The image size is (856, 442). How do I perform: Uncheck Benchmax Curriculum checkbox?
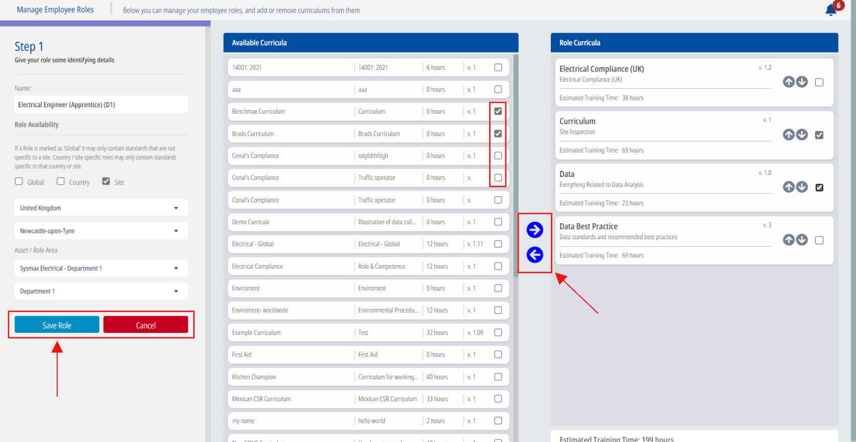tap(498, 111)
